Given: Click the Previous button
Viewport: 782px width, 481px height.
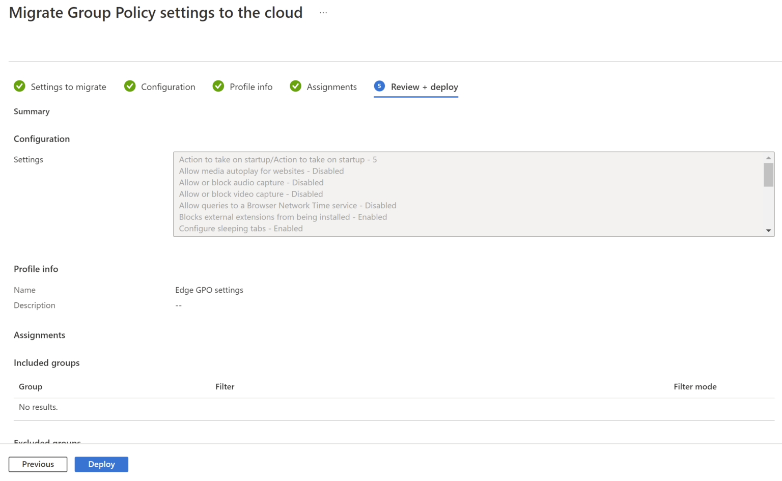Looking at the screenshot, I should pos(38,464).
